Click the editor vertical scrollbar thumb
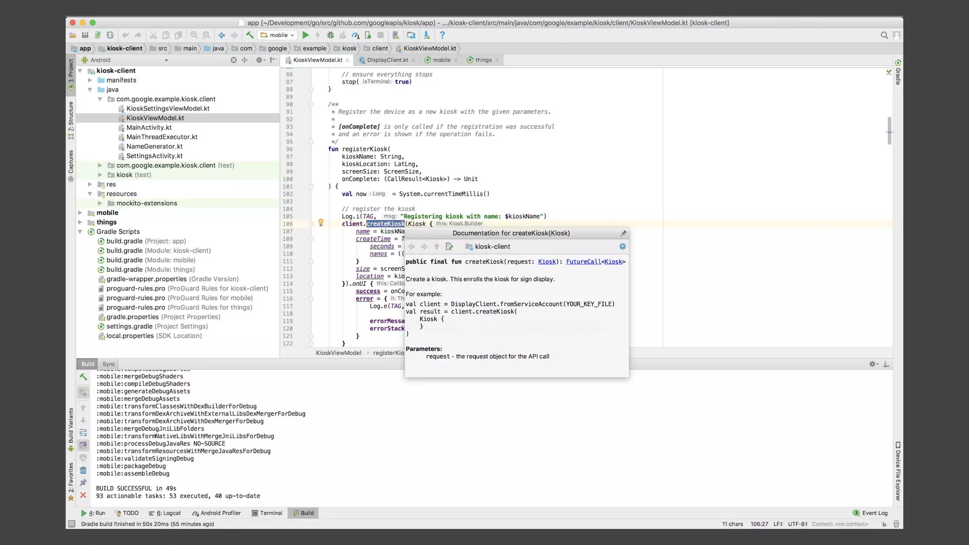 pos(890,130)
